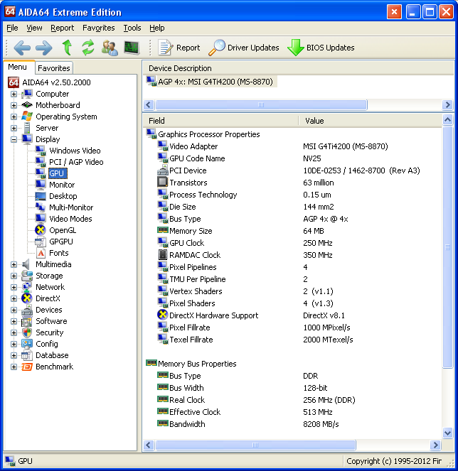458x471 pixels.
Task: Click the details list scroll down arrow
Action: (x=447, y=433)
